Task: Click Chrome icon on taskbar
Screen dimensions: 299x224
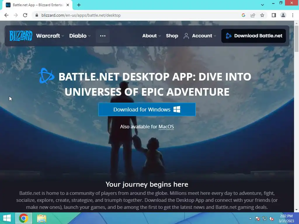Action: click(23, 218)
